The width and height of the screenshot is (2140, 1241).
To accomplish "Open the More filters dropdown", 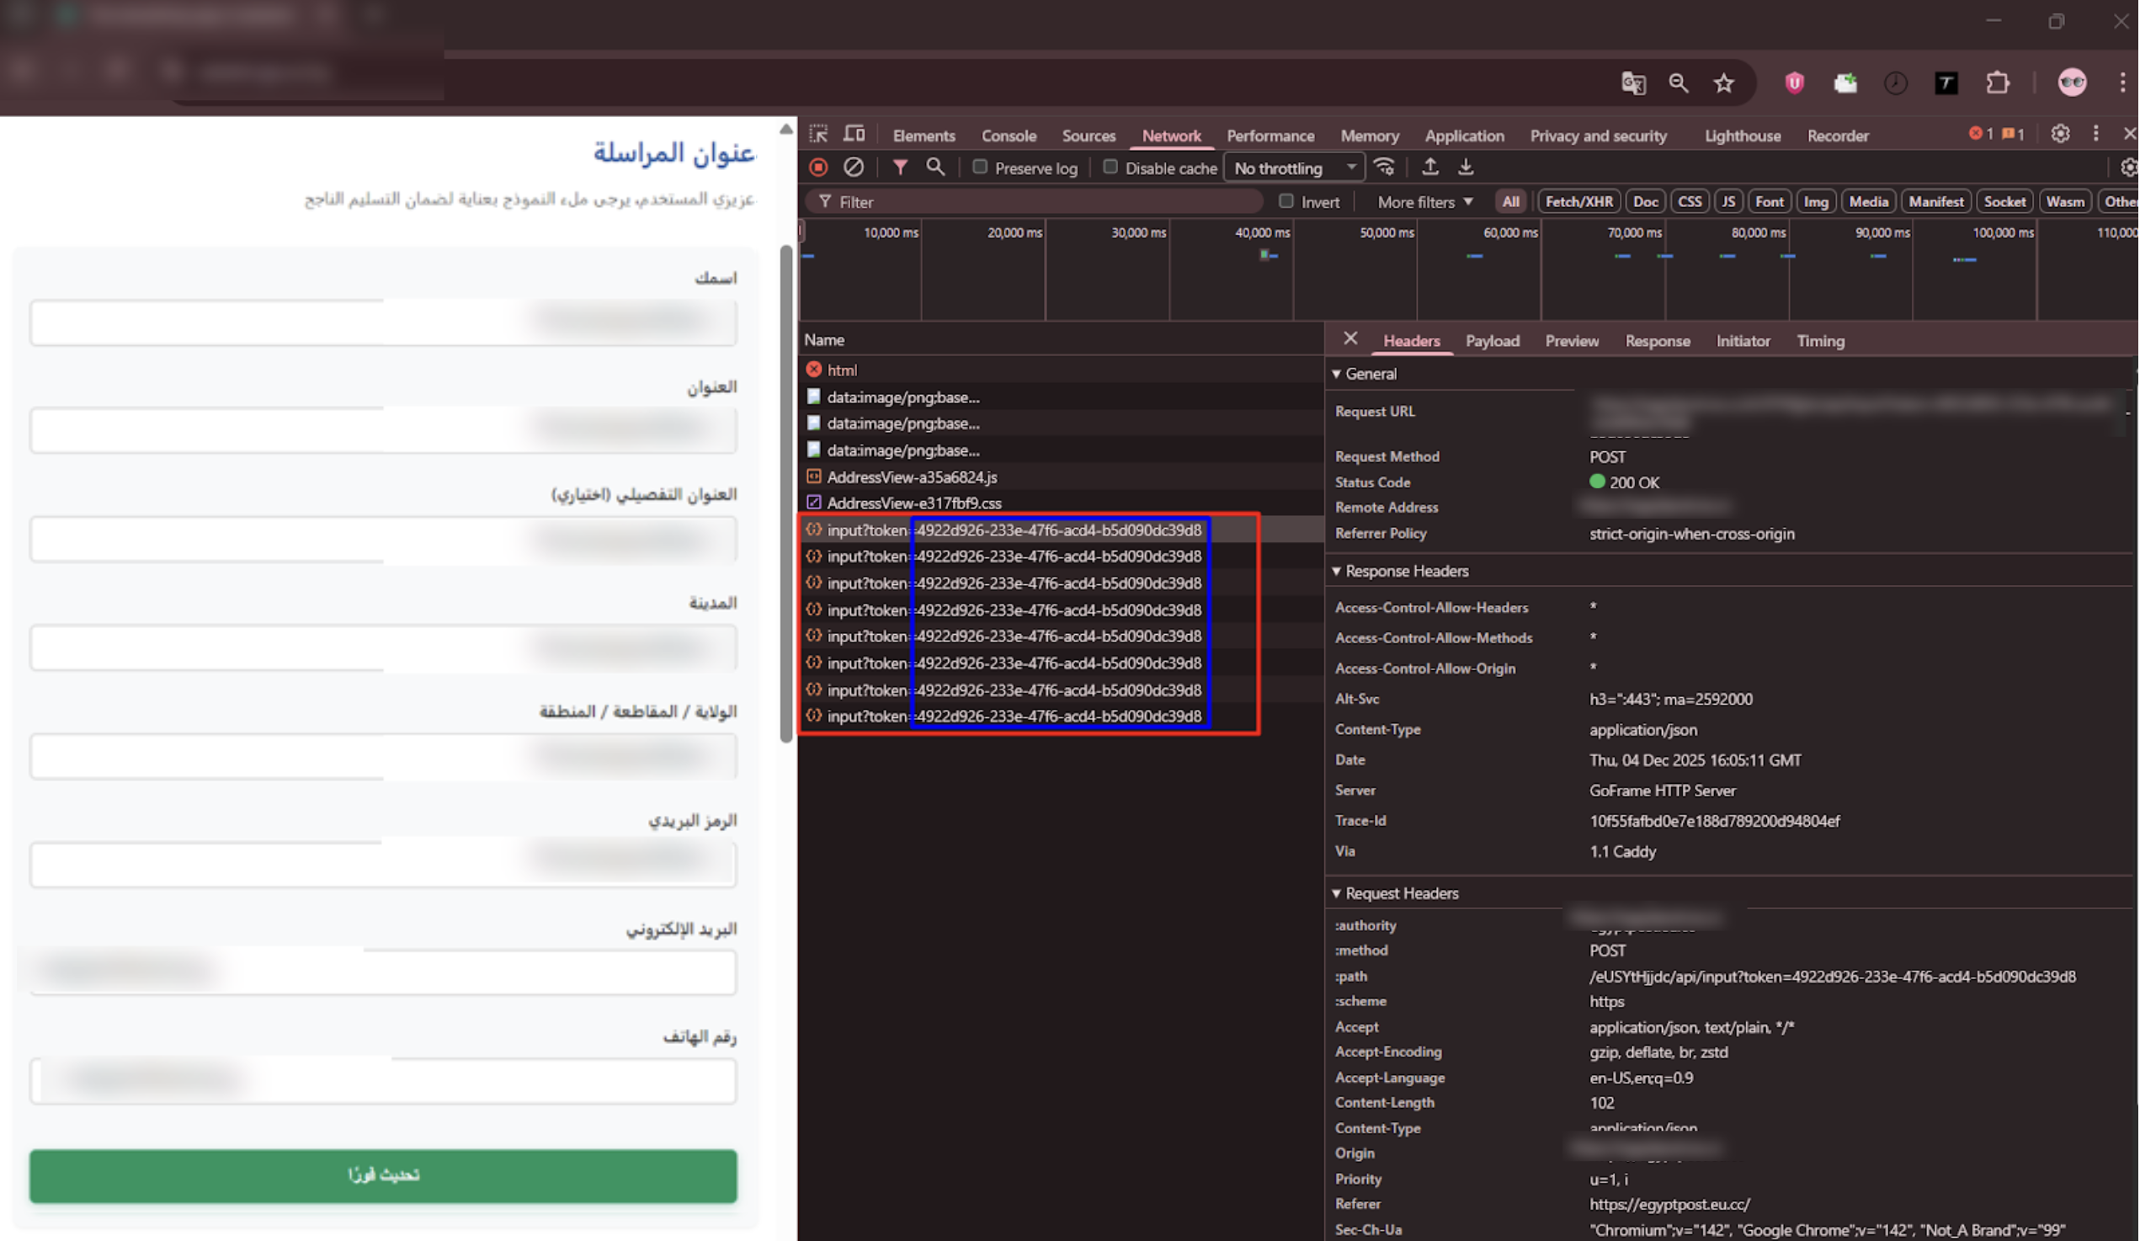I will pyautogui.click(x=1425, y=202).
